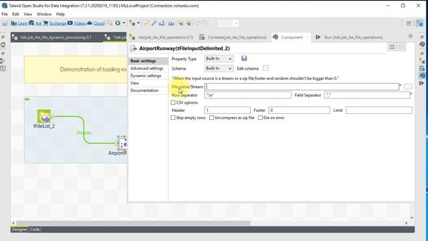The width and height of the screenshot is (428, 241).
Task: Click the Contexts view icon in right sidebar
Action: (x=422, y=68)
